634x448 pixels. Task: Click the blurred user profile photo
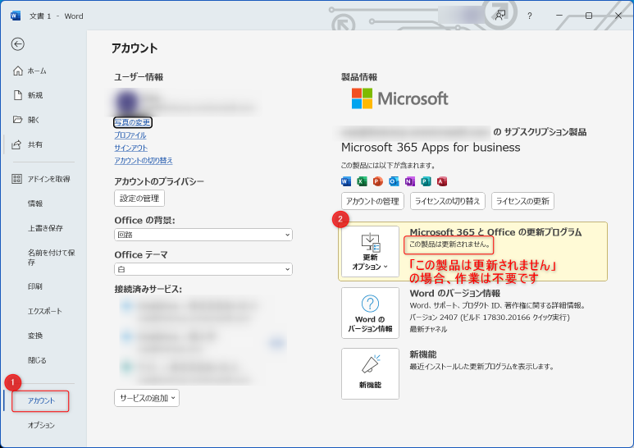(x=127, y=102)
